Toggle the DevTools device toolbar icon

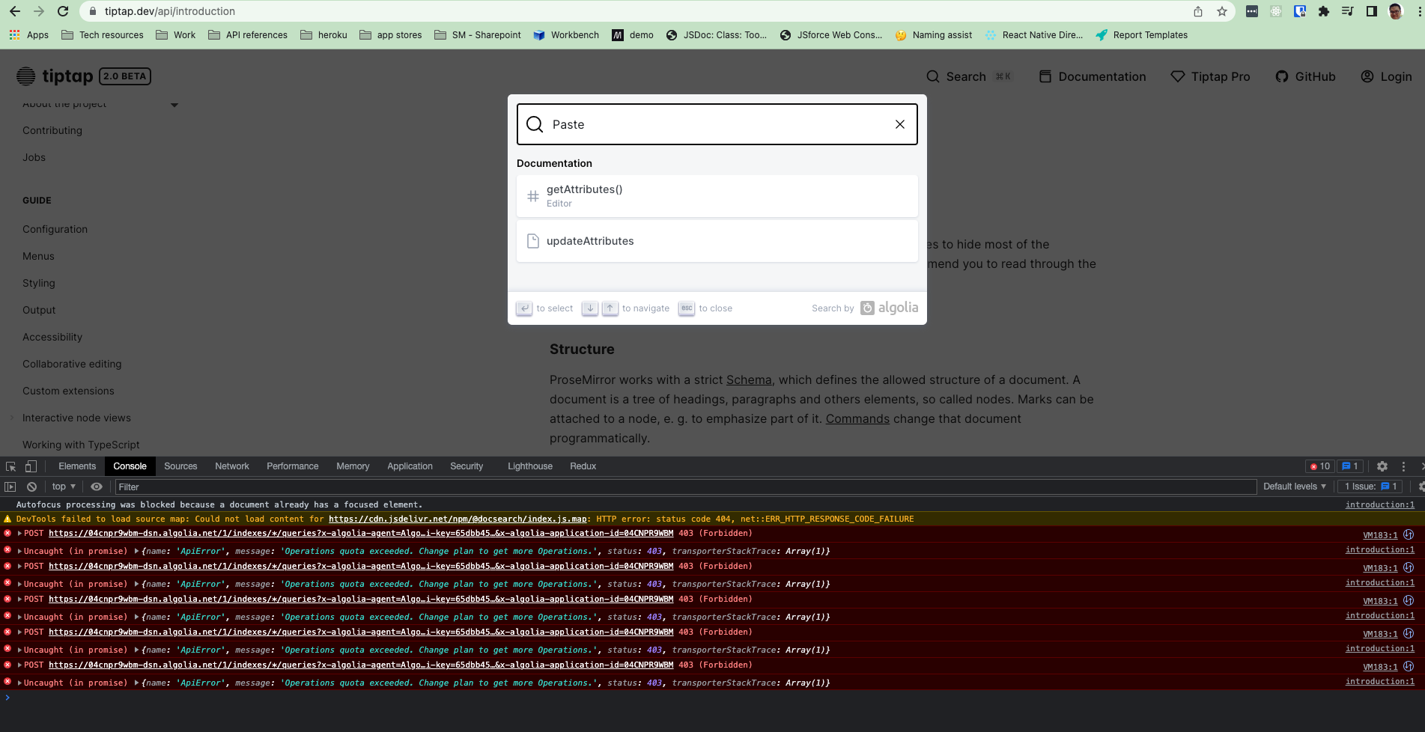[31, 466]
